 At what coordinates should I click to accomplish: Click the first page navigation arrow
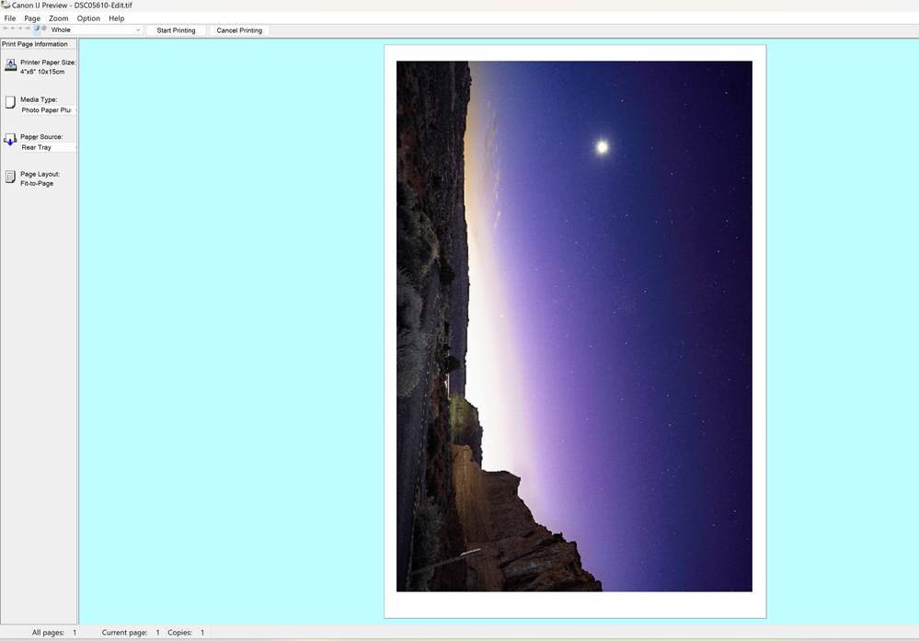pos(6,29)
